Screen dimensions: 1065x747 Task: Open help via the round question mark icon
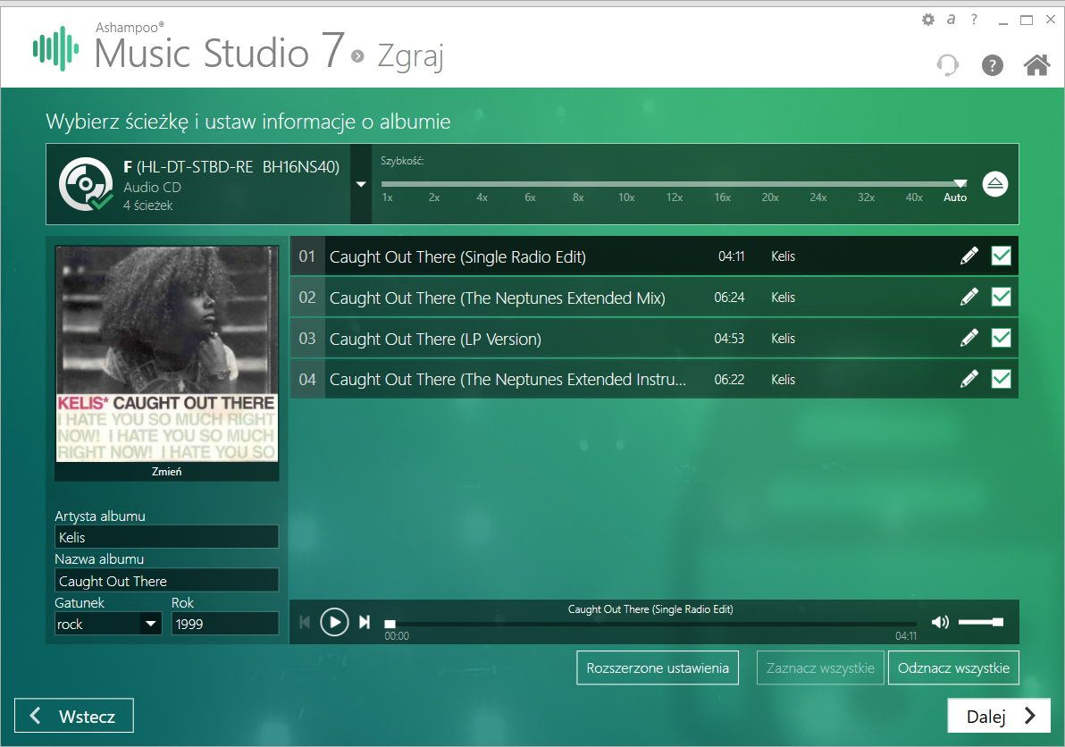coord(993,65)
